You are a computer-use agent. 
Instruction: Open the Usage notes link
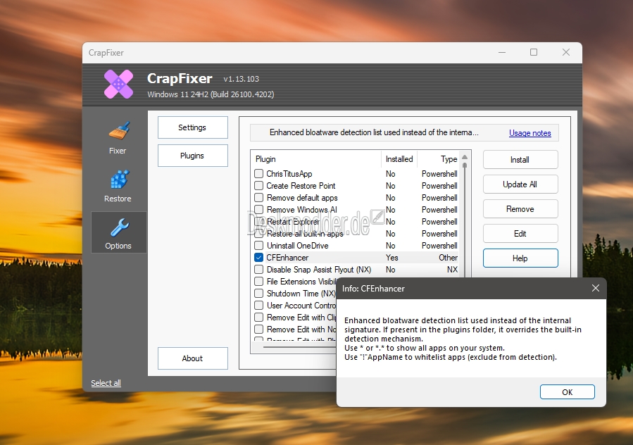(529, 133)
